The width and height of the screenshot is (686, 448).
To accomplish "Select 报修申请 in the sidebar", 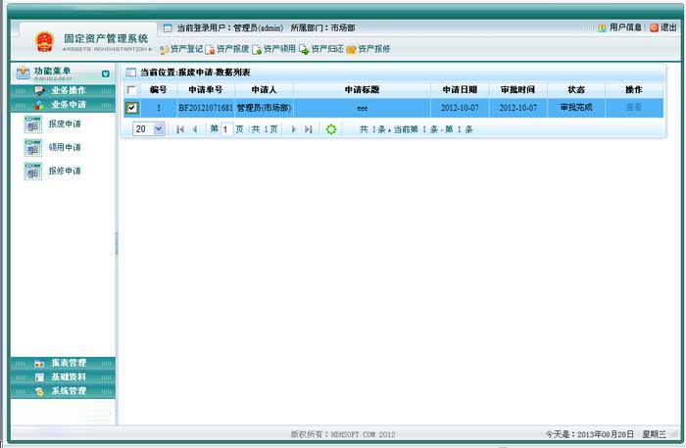I will coord(64,172).
